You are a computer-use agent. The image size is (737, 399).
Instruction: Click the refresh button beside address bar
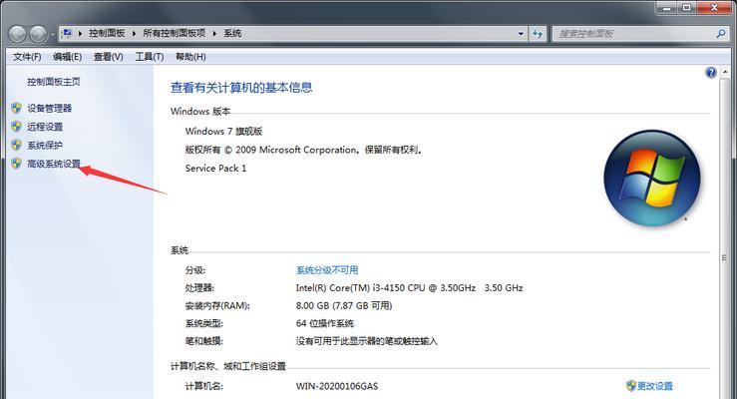click(538, 33)
